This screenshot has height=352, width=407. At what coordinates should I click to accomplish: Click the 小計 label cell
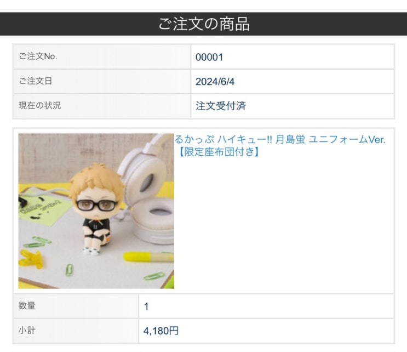click(76, 331)
